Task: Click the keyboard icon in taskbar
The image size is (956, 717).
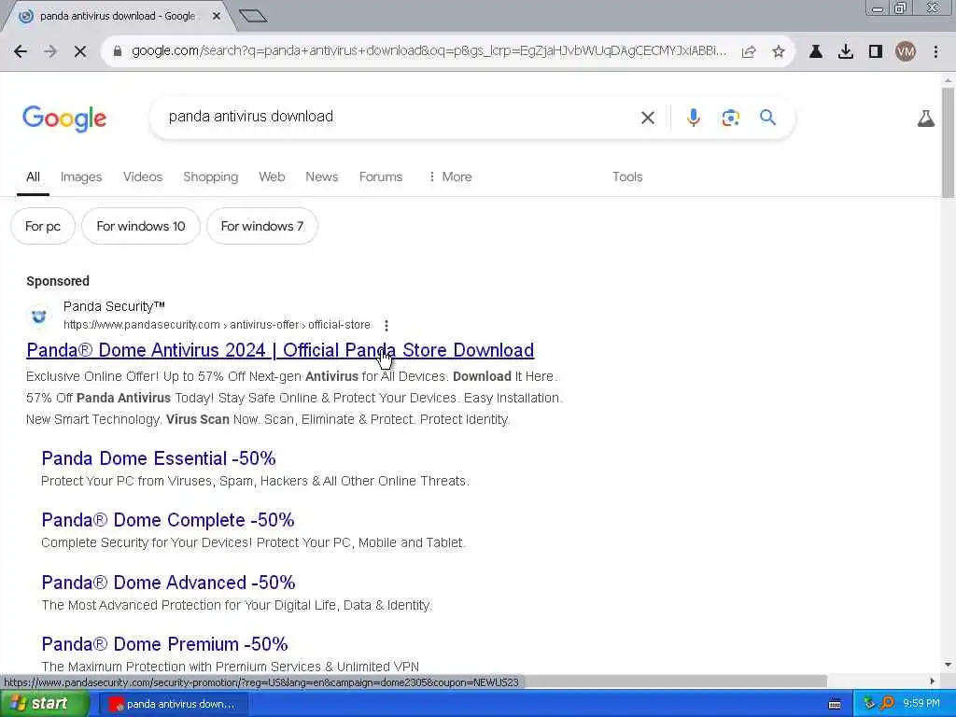Action: coord(835,704)
